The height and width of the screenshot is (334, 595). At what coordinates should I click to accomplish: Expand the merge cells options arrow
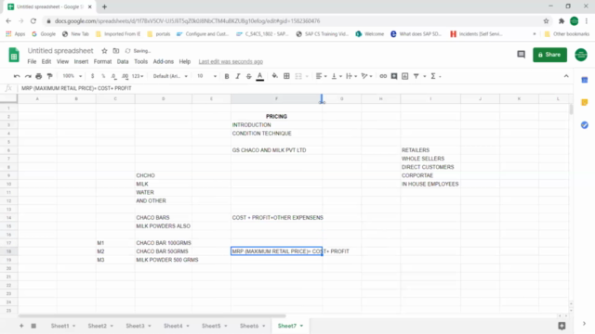tap(307, 76)
